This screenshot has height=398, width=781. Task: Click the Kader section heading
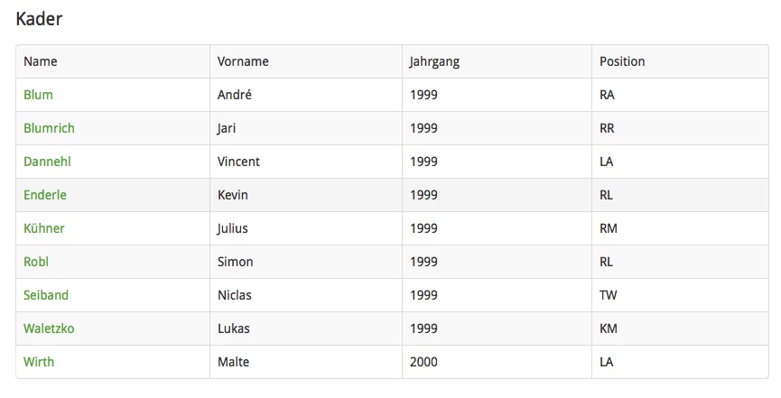pos(39,19)
